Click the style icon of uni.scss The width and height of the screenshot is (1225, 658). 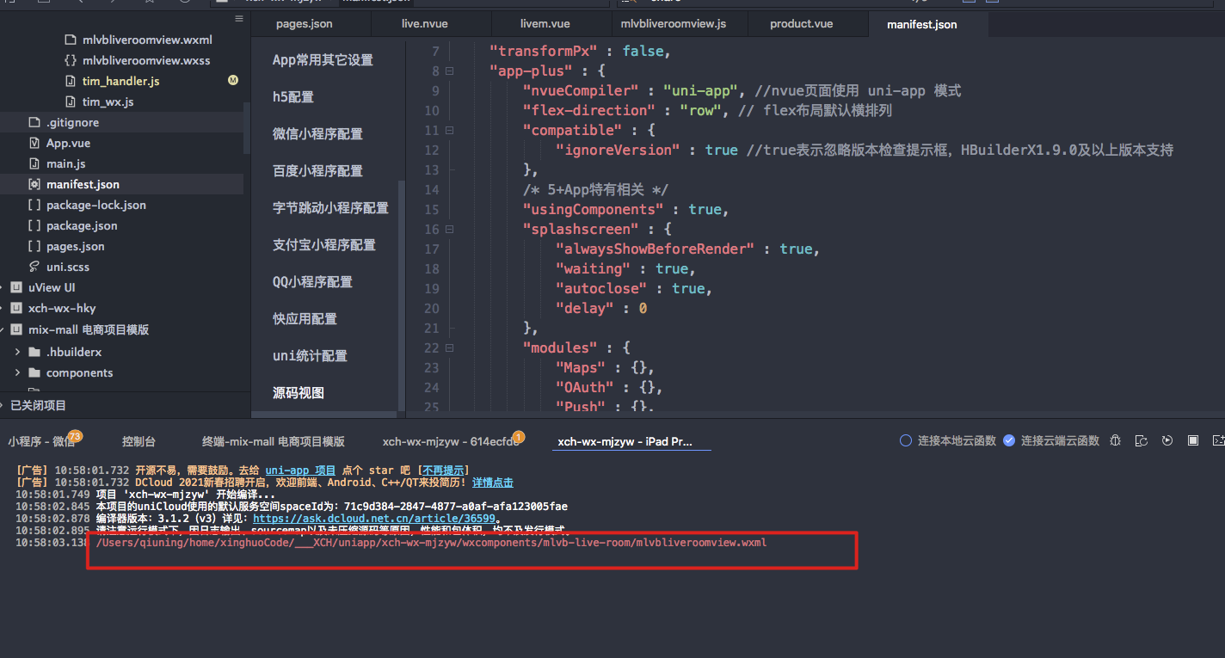[x=34, y=267]
